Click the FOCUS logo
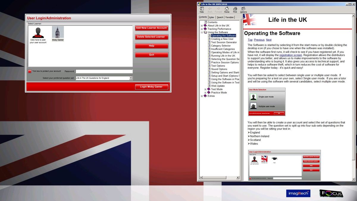Screen dimensions: 357x201 click(x=331, y=194)
